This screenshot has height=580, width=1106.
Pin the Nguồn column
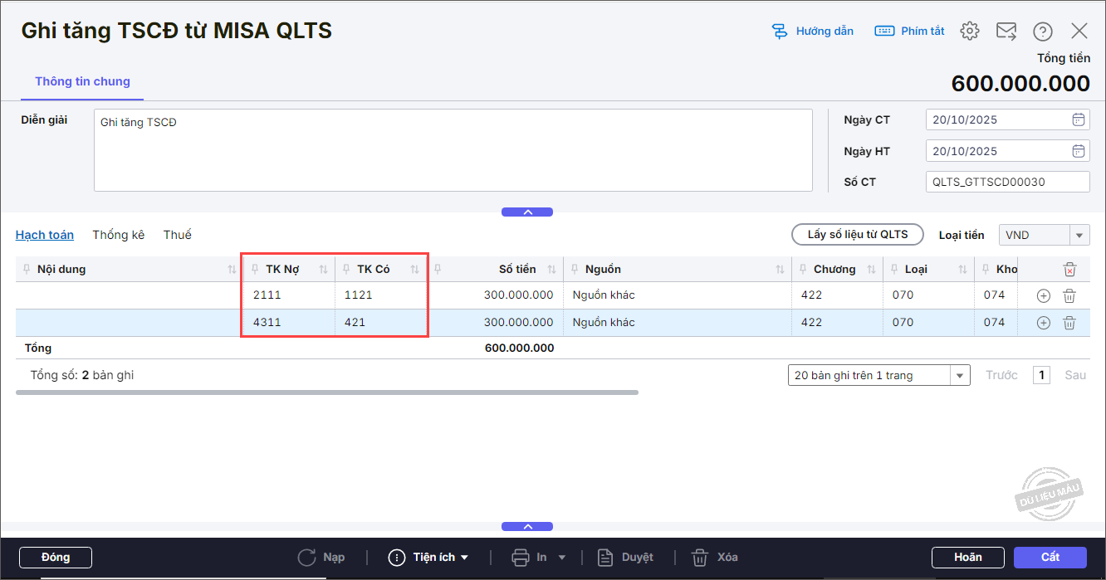pos(575,270)
